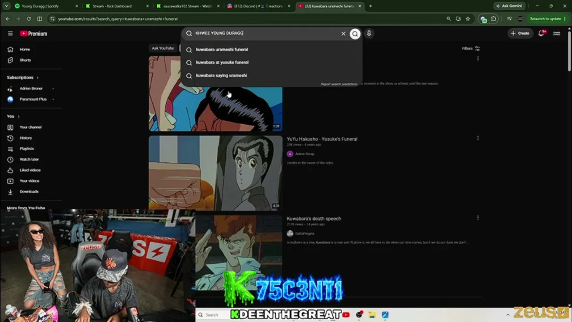Open the browser extensions puzzle icon
Screen dimensions: 572x322
[x=494, y=19]
